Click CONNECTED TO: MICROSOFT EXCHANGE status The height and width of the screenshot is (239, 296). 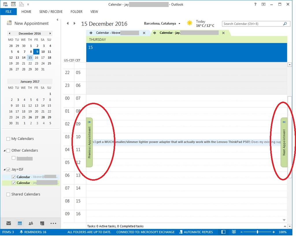click(145, 232)
